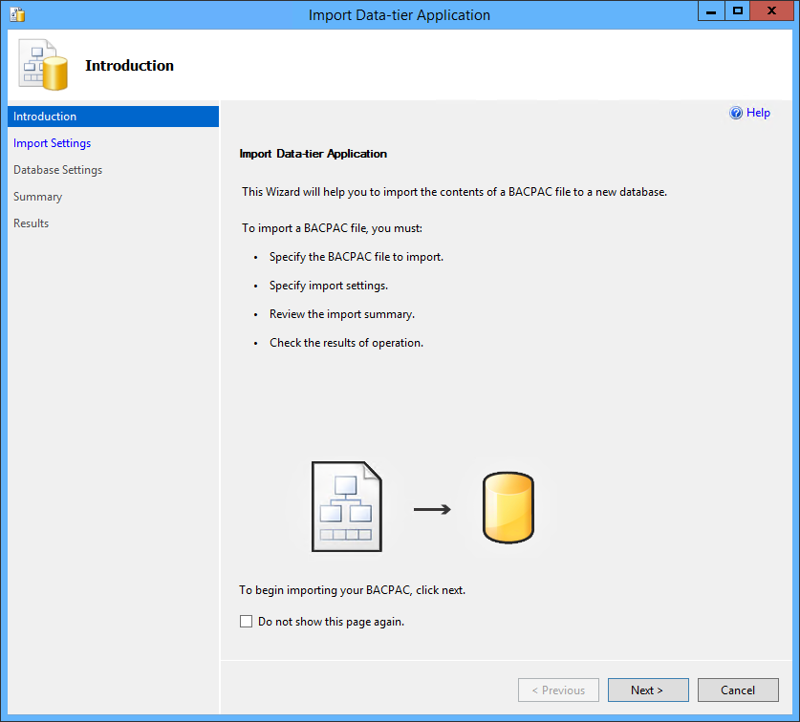Screen dimensions: 800x722
Task: Close the wizard with the red X
Action: (771, 11)
